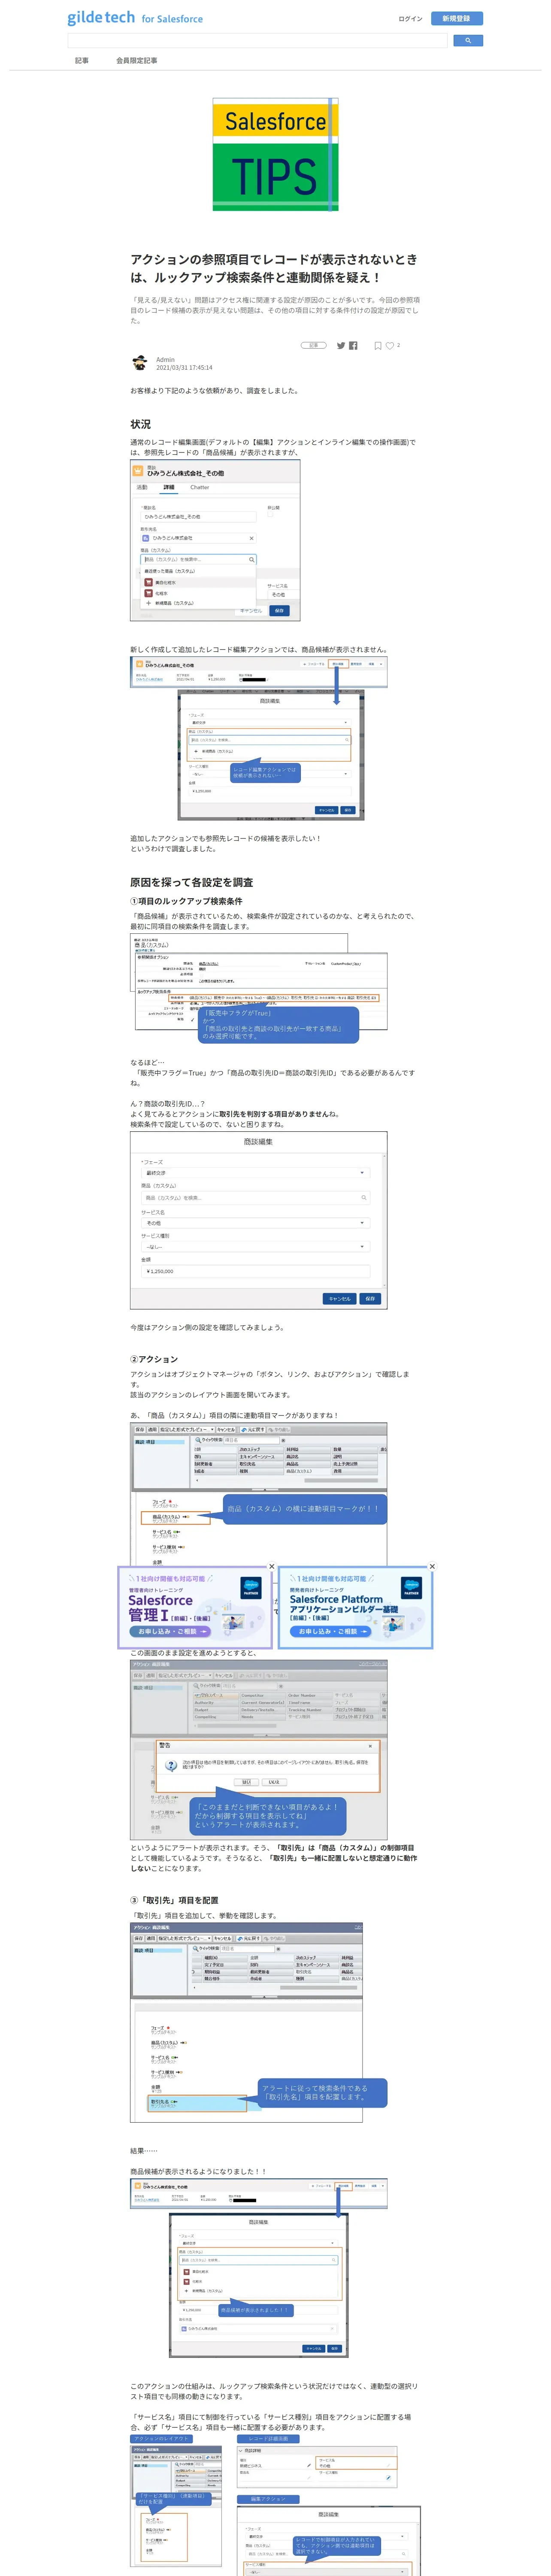Click the main site search input field

coord(257,41)
